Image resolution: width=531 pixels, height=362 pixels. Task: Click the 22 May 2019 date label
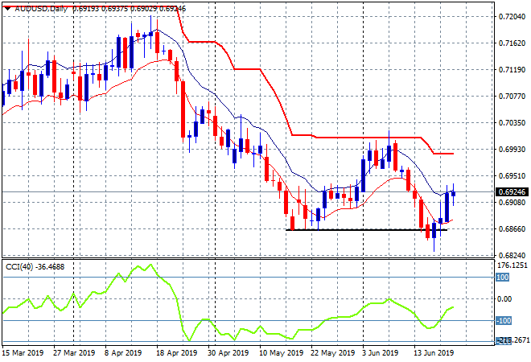coord(332,353)
